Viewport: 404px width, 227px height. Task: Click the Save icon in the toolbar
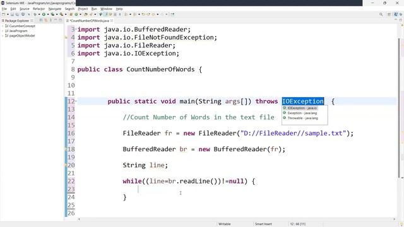[12, 15]
